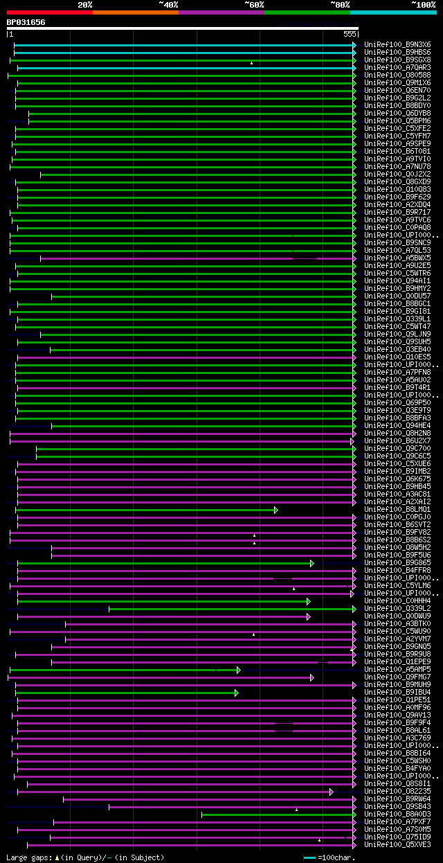Click the cyan ~100% identity legend segment
This screenshot has width=443, height=863.
(x=393, y=12)
